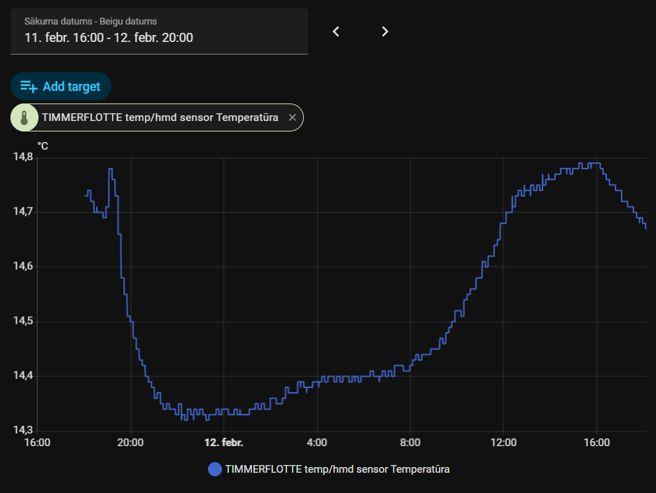Click the 14,8 value on the temperature axis
Image resolution: width=656 pixels, height=493 pixels.
[x=23, y=157]
